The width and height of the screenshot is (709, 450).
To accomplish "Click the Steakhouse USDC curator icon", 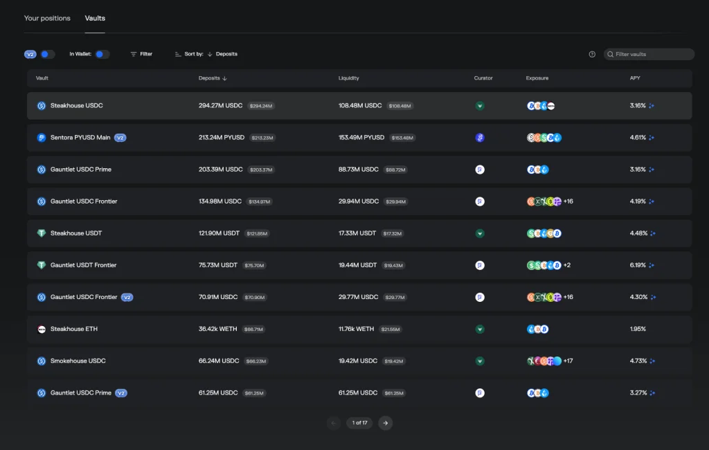I will click(x=480, y=106).
